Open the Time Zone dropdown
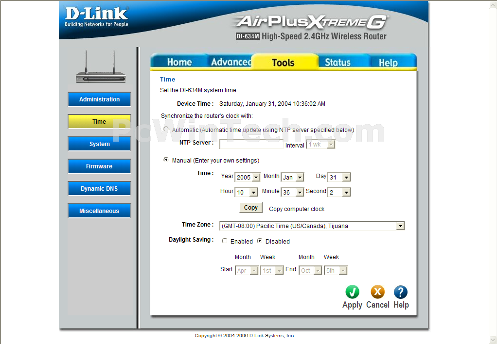The width and height of the screenshot is (497, 344). click(312, 226)
